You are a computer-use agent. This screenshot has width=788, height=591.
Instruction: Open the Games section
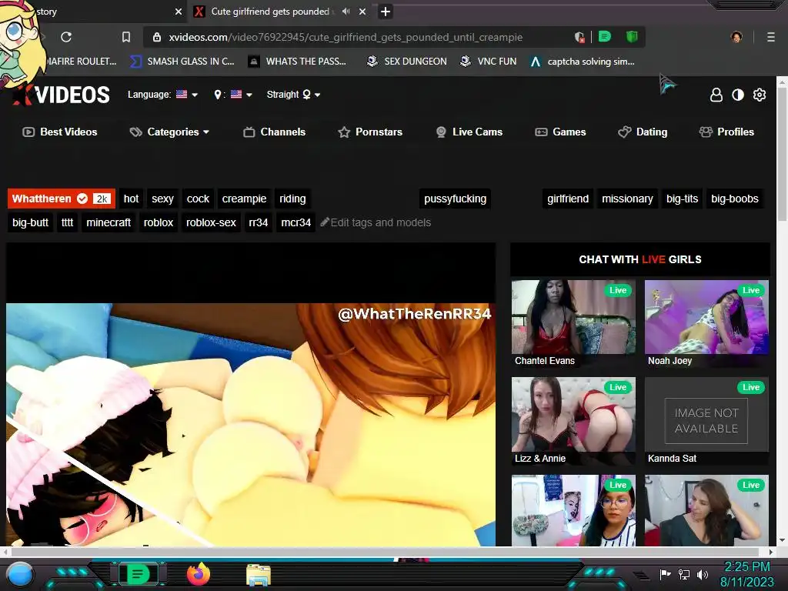tap(560, 132)
